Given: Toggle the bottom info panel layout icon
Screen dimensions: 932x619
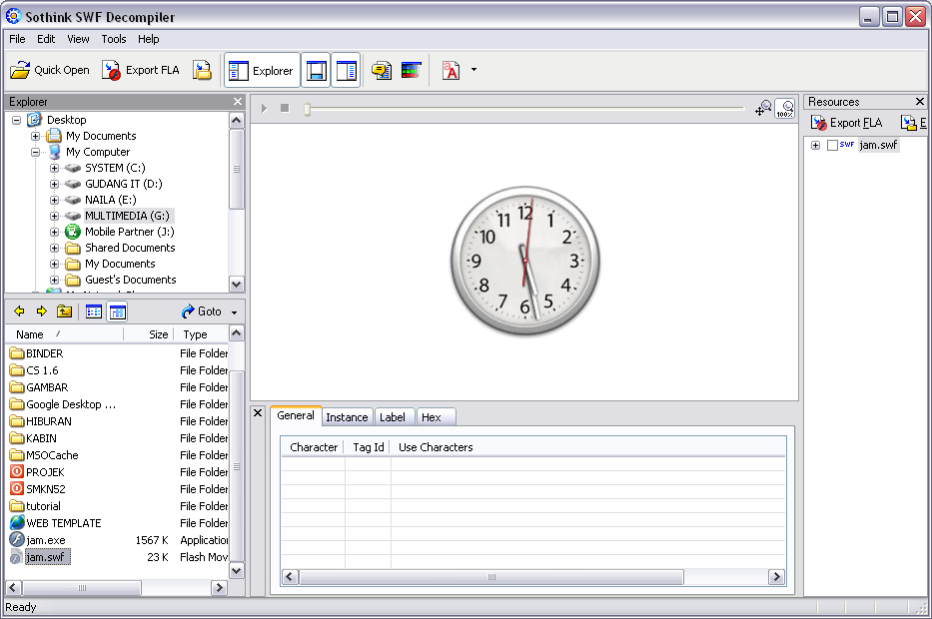Looking at the screenshot, I should (317, 71).
